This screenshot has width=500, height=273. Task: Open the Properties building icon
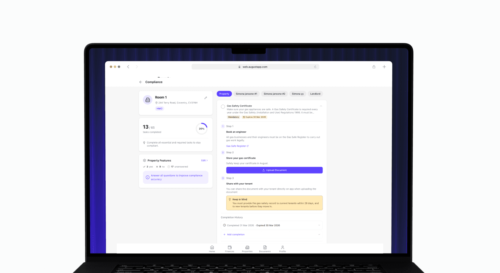pyautogui.click(x=247, y=247)
